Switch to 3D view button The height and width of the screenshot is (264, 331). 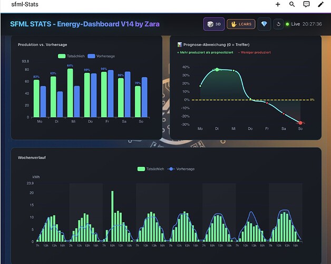click(x=214, y=24)
